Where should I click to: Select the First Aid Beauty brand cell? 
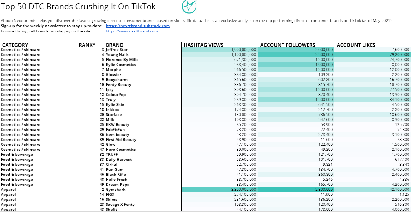[121, 140]
